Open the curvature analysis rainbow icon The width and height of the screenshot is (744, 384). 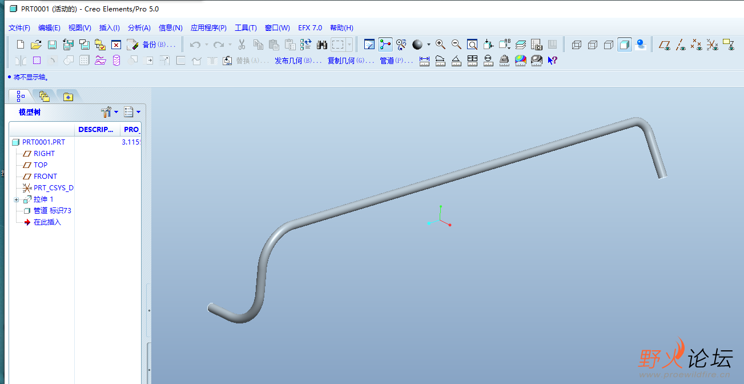520,60
